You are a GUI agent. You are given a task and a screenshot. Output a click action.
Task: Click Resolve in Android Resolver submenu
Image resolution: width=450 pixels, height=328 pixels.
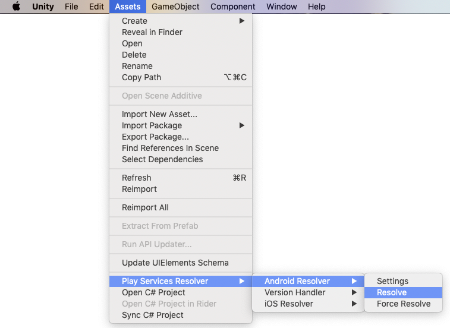392,292
